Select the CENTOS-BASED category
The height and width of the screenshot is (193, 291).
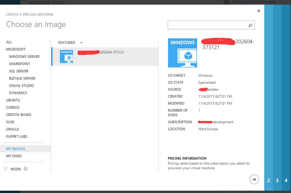point(19,115)
